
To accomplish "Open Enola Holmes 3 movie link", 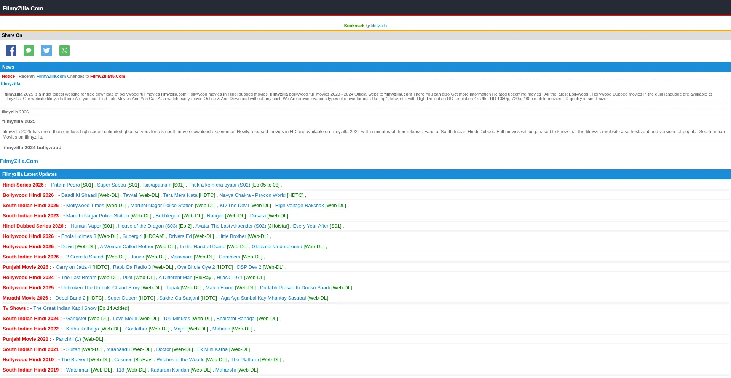I will coord(79,236).
